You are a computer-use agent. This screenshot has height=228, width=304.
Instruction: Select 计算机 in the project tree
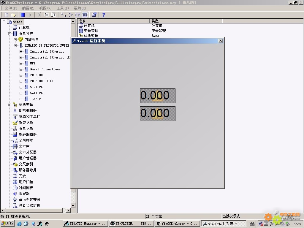pos(24,28)
